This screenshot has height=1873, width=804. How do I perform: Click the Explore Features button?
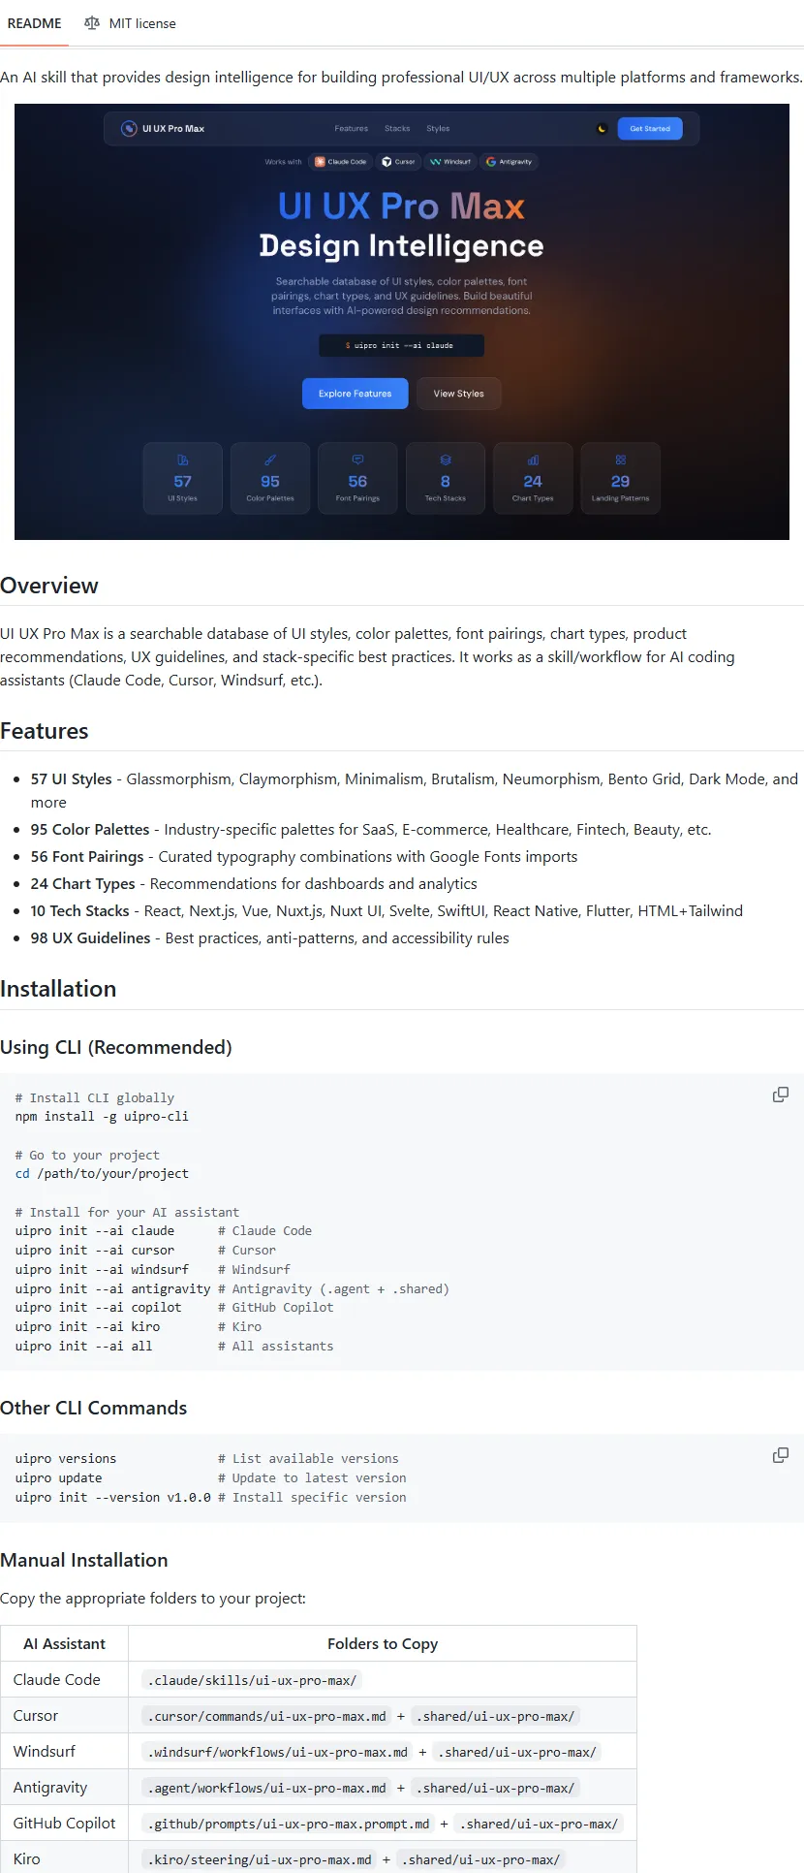coord(356,394)
